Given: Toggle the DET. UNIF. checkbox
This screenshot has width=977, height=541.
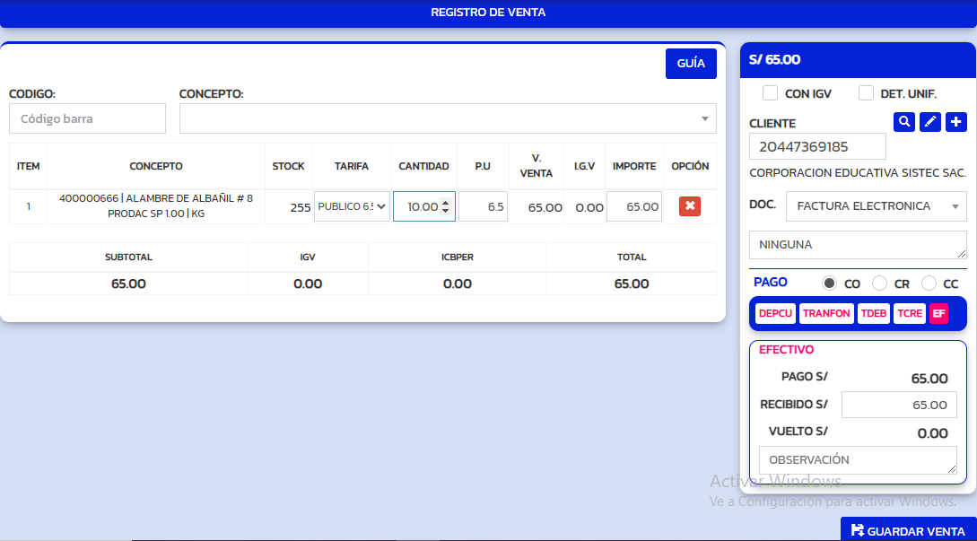Looking at the screenshot, I should click(x=866, y=93).
